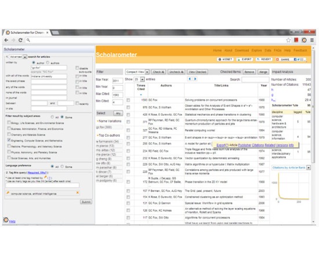Image resolution: width=319 pixels, height=255 pixels.
Task: Select 'All' radio for subject area filter
Action: click(52, 117)
